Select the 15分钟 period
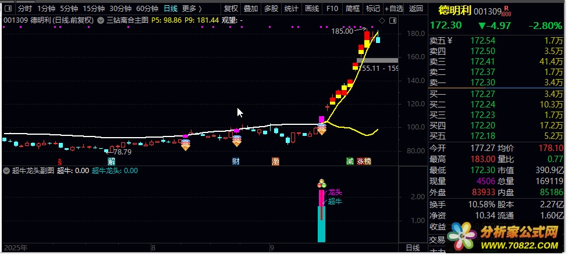The image size is (568, 255). [94, 8]
